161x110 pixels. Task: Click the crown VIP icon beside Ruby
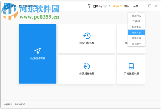coord(105,6)
